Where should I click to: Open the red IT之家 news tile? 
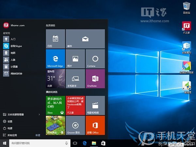[x=75, y=106]
